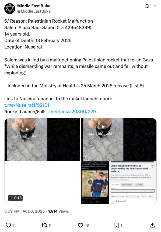Open the @MiddleEastBuka handle
Screen dimensions: 161x232
point(34,11)
